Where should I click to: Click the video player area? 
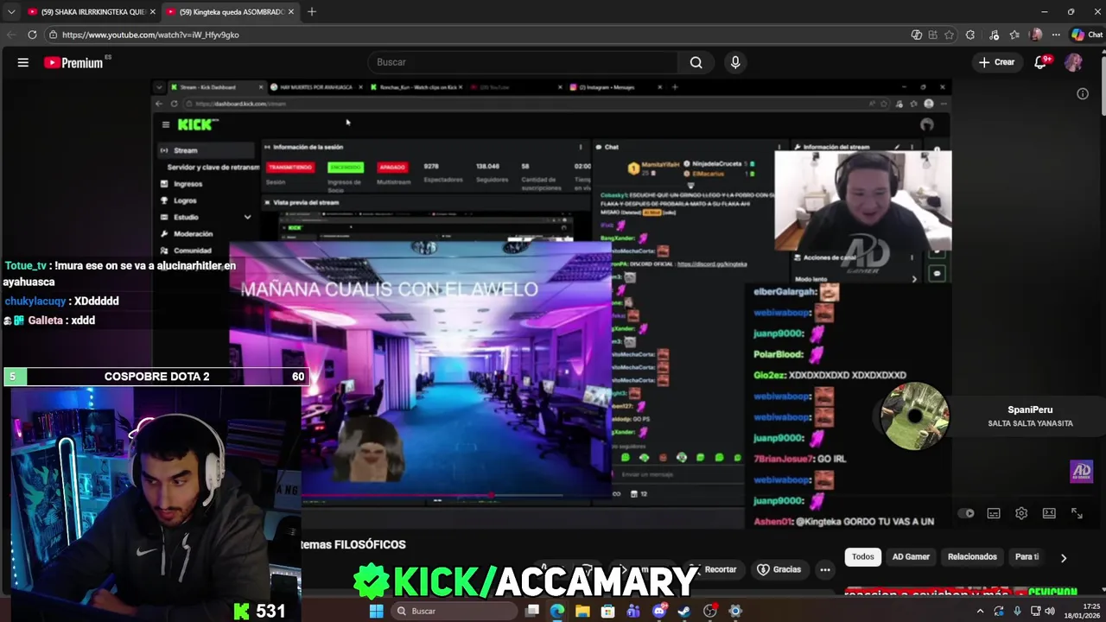click(x=553, y=302)
